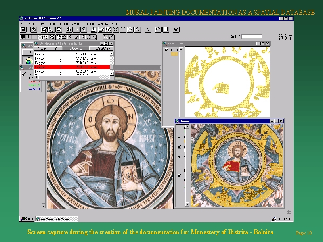The height and width of the screenshot is (242, 323).
Task: Click the Windows Start button
Action: pyautogui.click(x=27, y=219)
